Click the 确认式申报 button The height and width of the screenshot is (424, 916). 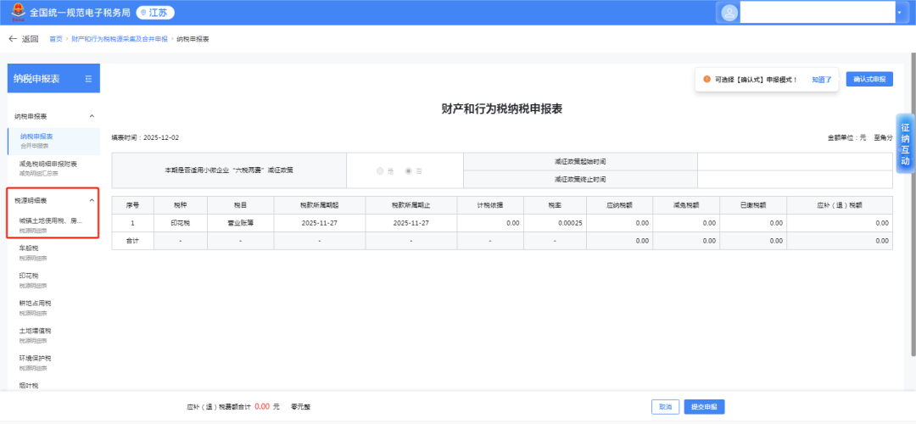[869, 79]
